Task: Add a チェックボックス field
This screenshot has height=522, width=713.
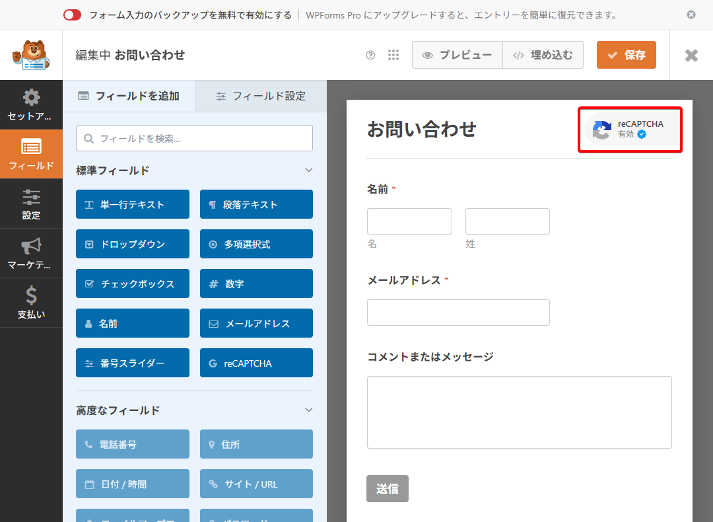Action: pos(133,284)
